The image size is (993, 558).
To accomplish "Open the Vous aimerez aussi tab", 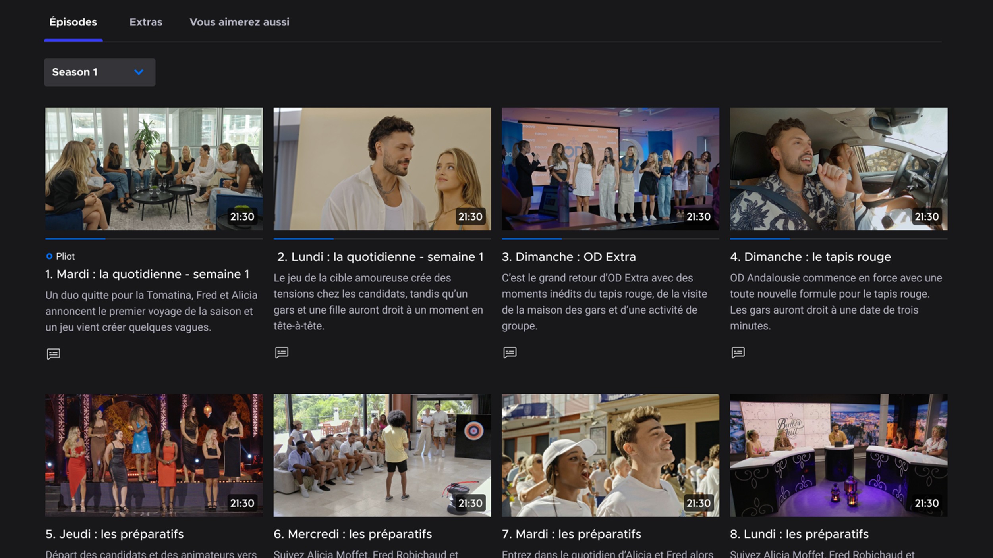I will pos(239,22).
